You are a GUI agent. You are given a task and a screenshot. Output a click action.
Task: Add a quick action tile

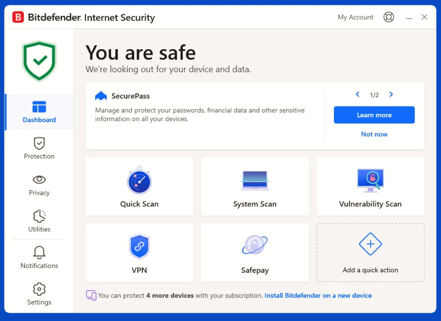point(370,253)
